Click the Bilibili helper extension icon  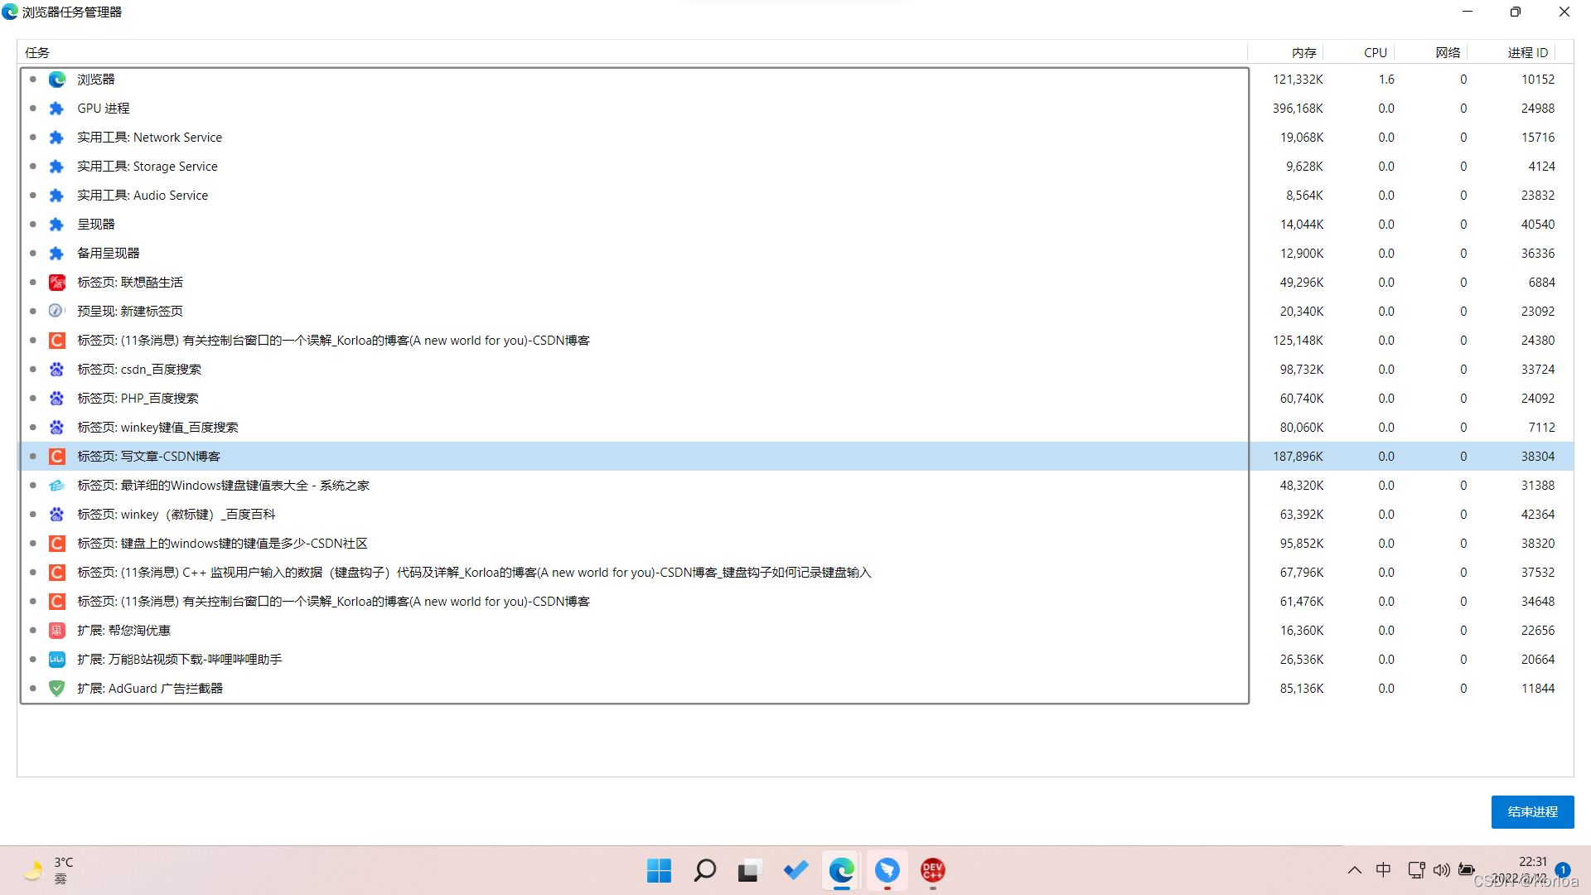(56, 660)
